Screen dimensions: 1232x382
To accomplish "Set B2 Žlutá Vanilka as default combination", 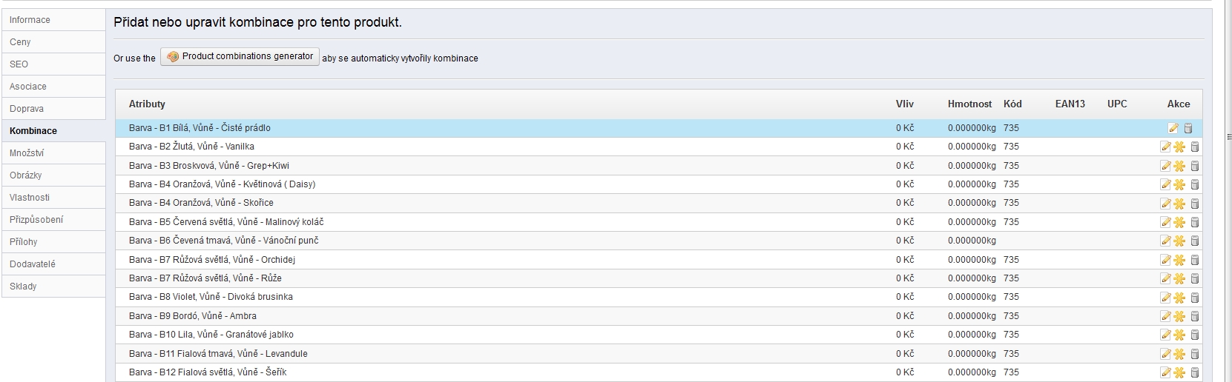I will [1179, 147].
